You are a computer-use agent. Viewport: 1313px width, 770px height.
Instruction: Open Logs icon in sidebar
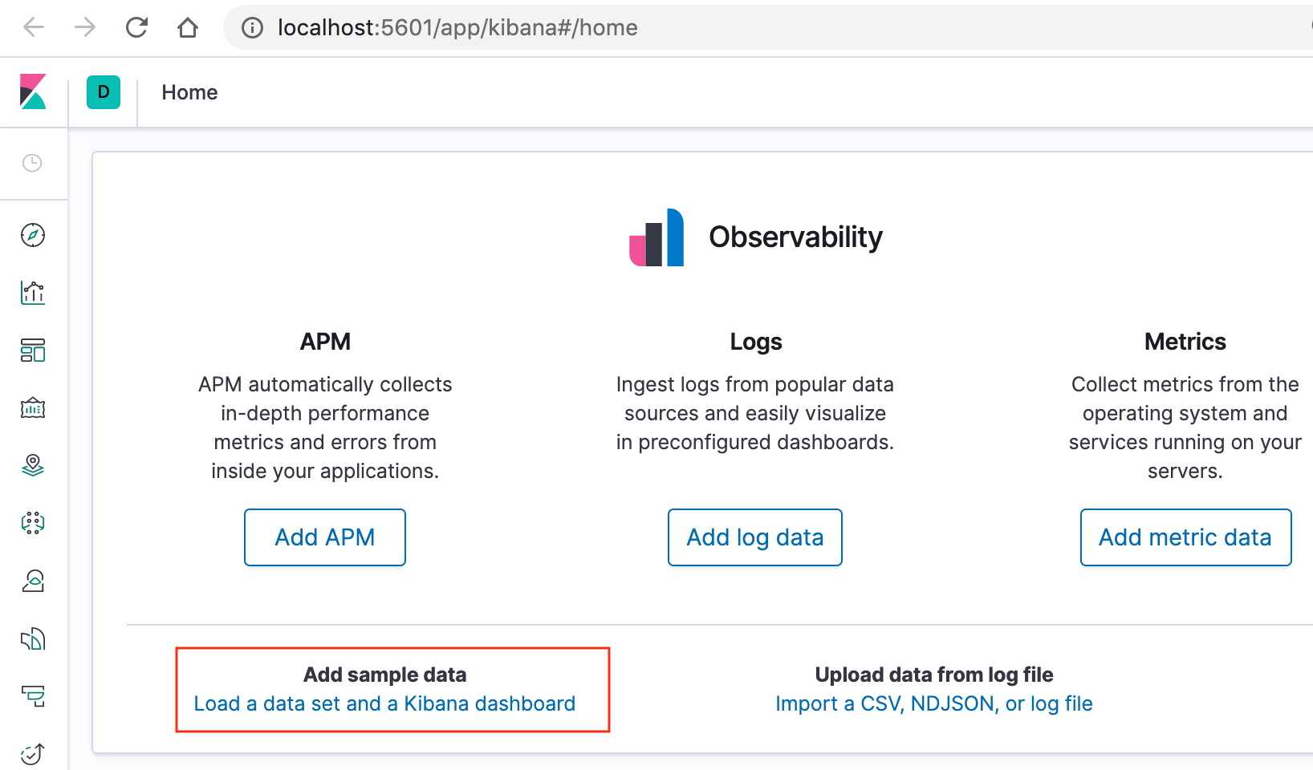pos(33,638)
